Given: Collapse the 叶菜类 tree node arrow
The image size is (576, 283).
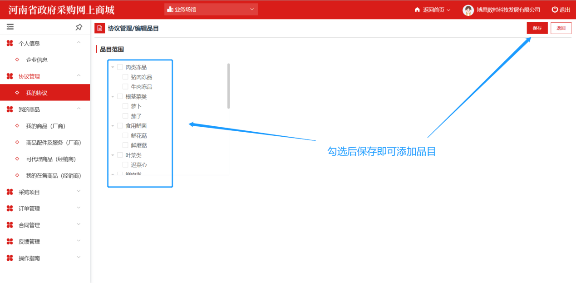Looking at the screenshot, I should (x=113, y=155).
